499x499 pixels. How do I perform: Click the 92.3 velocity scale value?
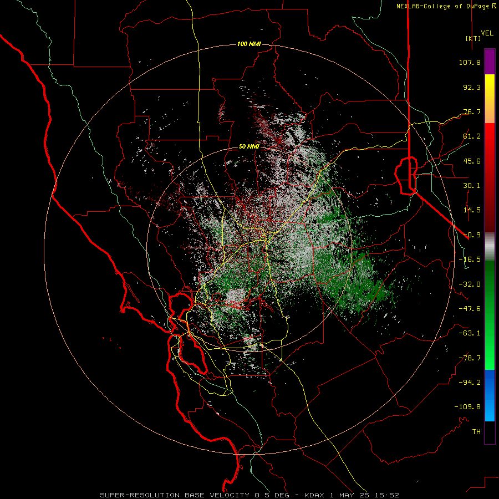(x=472, y=87)
